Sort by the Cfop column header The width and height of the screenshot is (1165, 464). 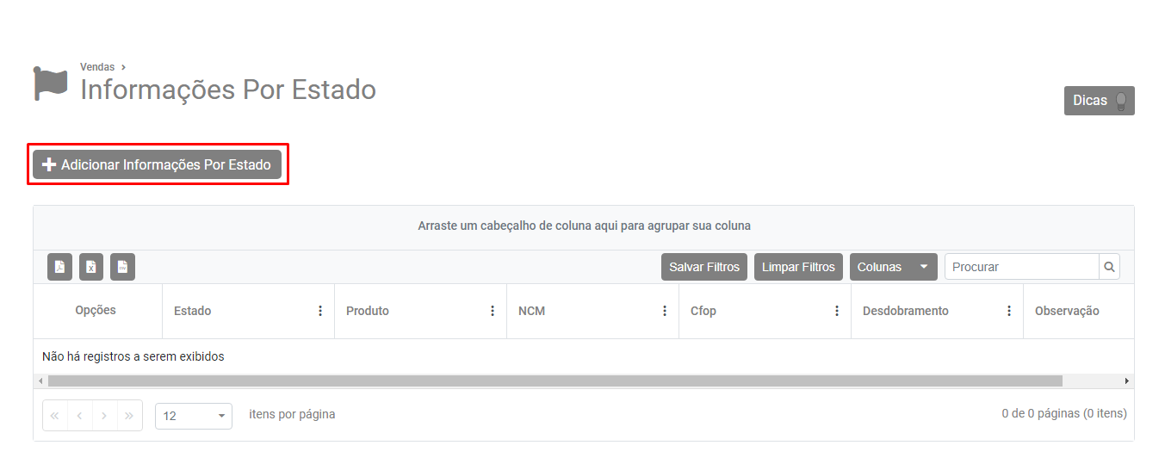703,311
